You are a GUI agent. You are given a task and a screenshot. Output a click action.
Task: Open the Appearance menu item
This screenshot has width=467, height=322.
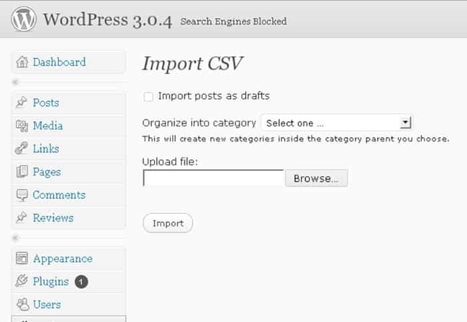pyautogui.click(x=69, y=259)
